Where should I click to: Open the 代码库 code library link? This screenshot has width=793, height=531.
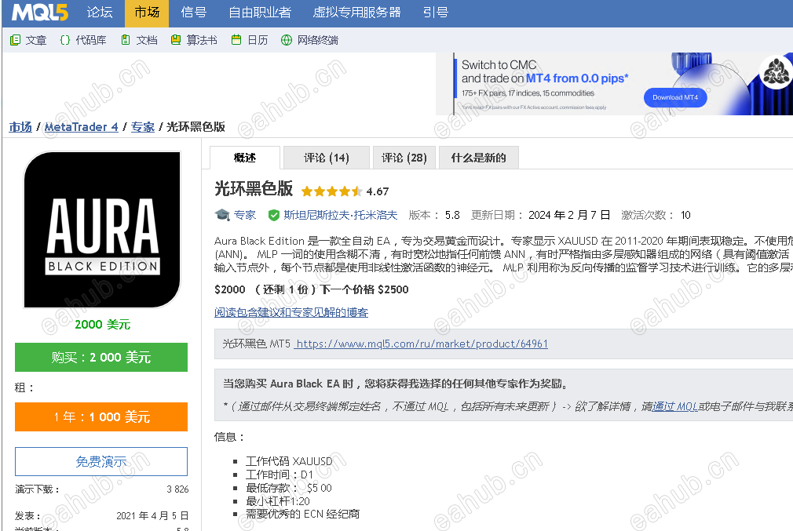91,40
